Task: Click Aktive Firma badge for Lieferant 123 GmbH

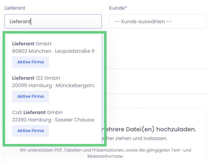Action: 31,96
